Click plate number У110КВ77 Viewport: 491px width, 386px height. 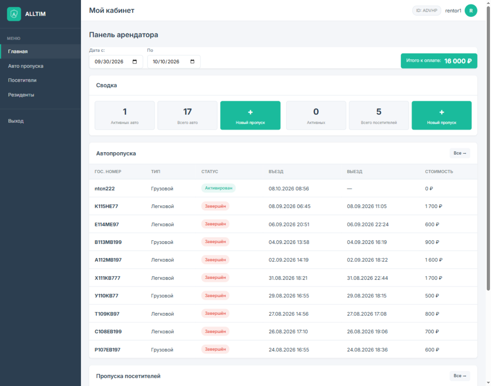[x=106, y=296]
